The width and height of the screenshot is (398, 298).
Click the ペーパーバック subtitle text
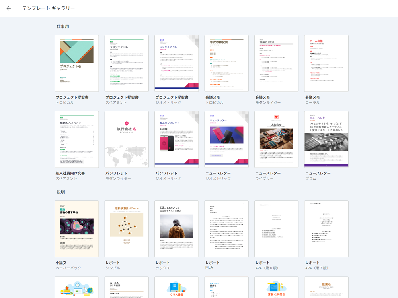coord(68,268)
